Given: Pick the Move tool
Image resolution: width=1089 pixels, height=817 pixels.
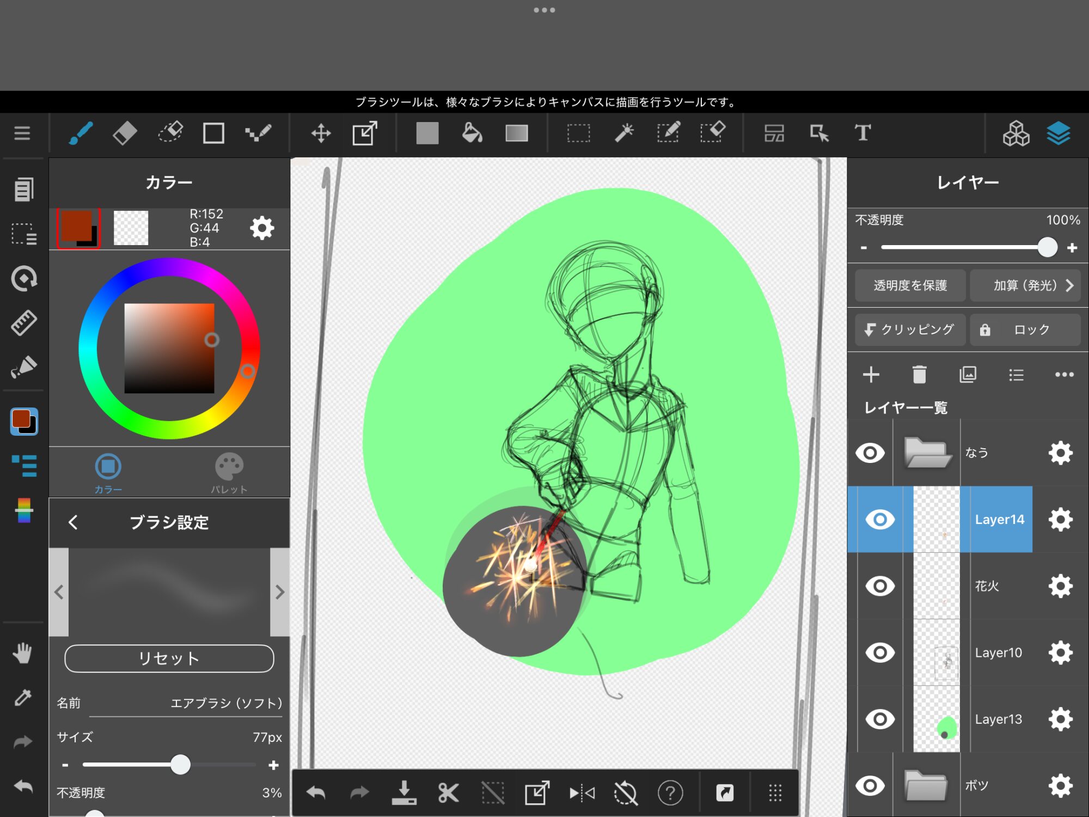Looking at the screenshot, I should (321, 133).
